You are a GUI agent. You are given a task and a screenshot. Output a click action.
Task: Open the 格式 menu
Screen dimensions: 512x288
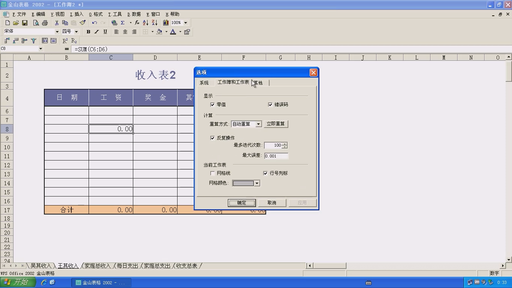[96, 14]
